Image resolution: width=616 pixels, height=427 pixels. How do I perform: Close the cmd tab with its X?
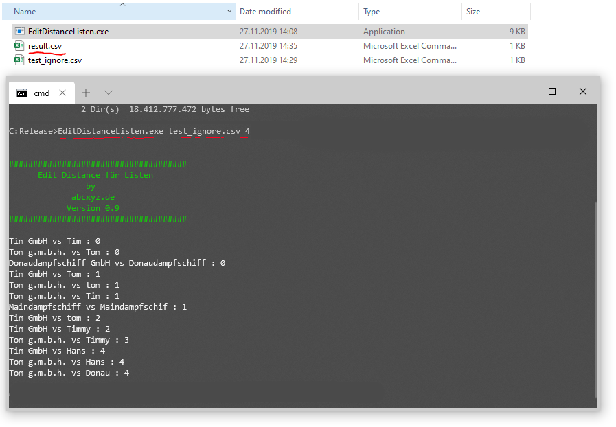[63, 93]
